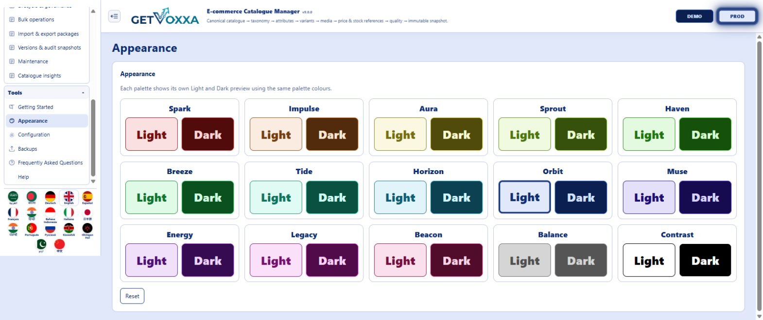Open Catalogue insights
The height and width of the screenshot is (320, 763).
pyautogui.click(x=47, y=76)
